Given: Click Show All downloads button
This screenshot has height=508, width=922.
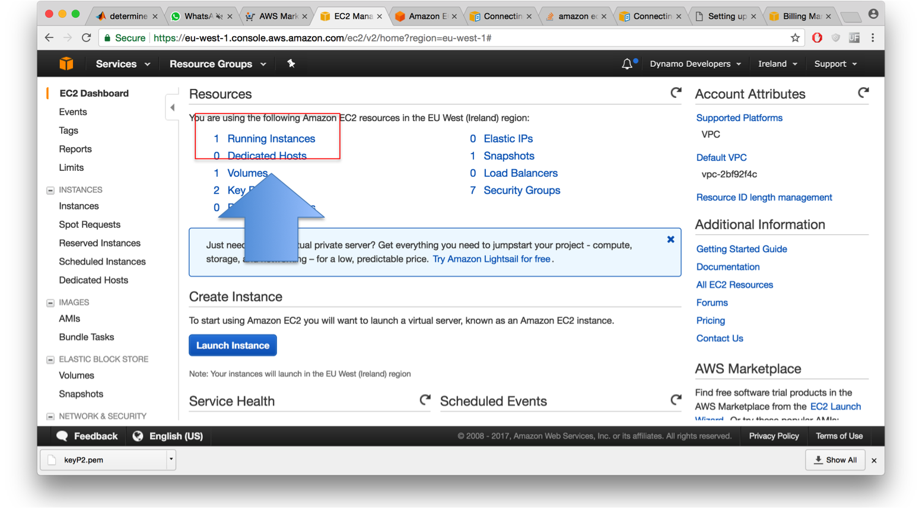Looking at the screenshot, I should pos(835,460).
